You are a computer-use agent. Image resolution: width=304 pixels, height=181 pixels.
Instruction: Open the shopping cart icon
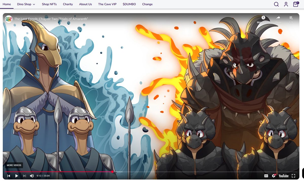(296, 4)
